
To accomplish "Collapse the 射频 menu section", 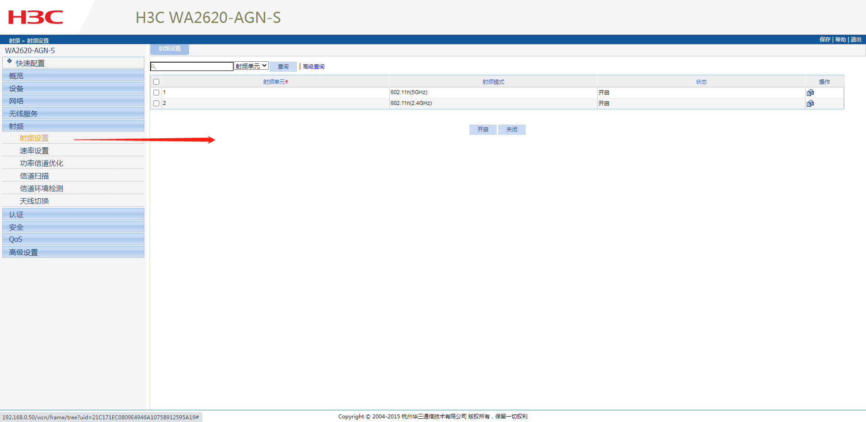I will 73,126.
